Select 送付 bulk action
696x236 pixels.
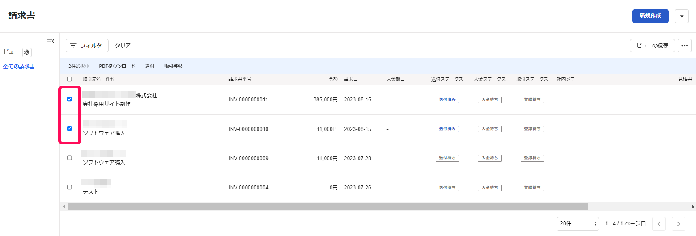tap(150, 66)
